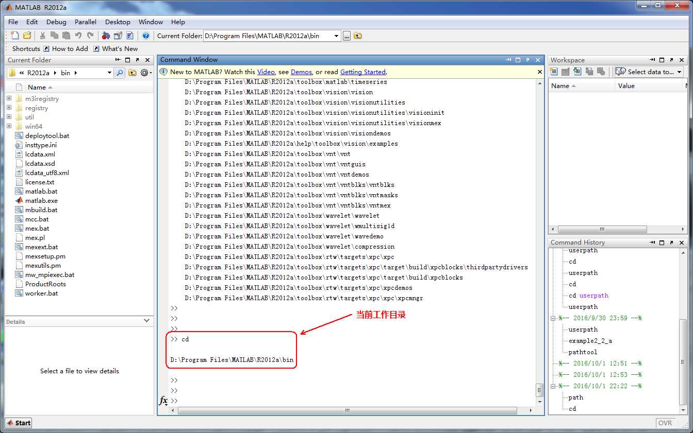Open the Edit menu
This screenshot has height=433, width=693.
(x=32, y=22)
